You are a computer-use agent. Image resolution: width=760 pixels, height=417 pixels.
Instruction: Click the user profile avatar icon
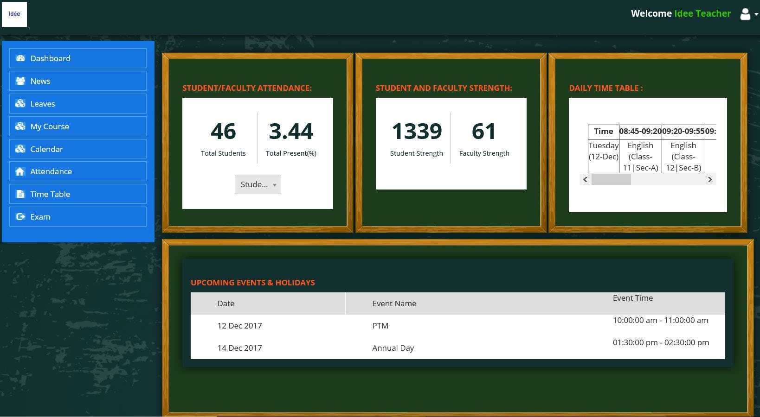pos(745,14)
